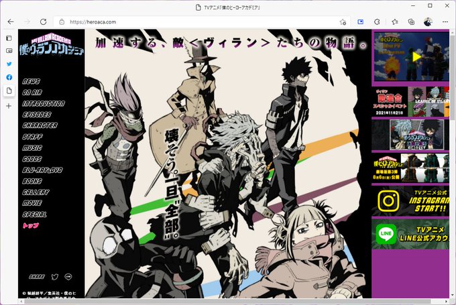Viewport: 456px width, 305px height.
Task: Go back to the previous page
Action: (x=11, y=22)
